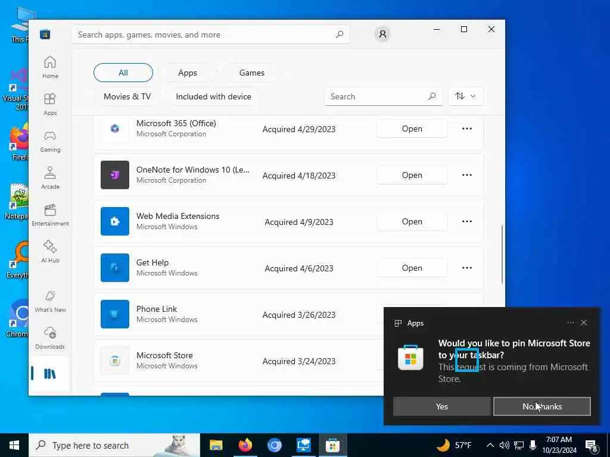The width and height of the screenshot is (610, 457).
Task: Click Acquired 4/29/2023 text
Action: pyautogui.click(x=299, y=129)
